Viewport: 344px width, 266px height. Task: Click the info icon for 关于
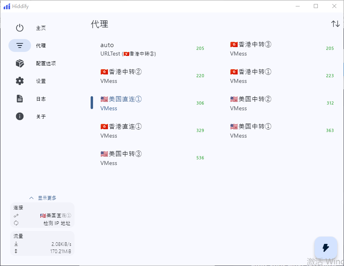(20, 116)
